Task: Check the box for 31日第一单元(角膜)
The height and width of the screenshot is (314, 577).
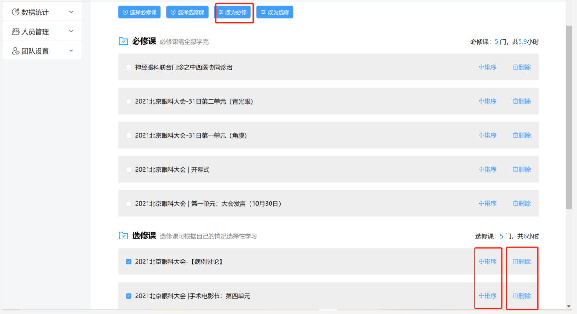Action: (x=128, y=135)
